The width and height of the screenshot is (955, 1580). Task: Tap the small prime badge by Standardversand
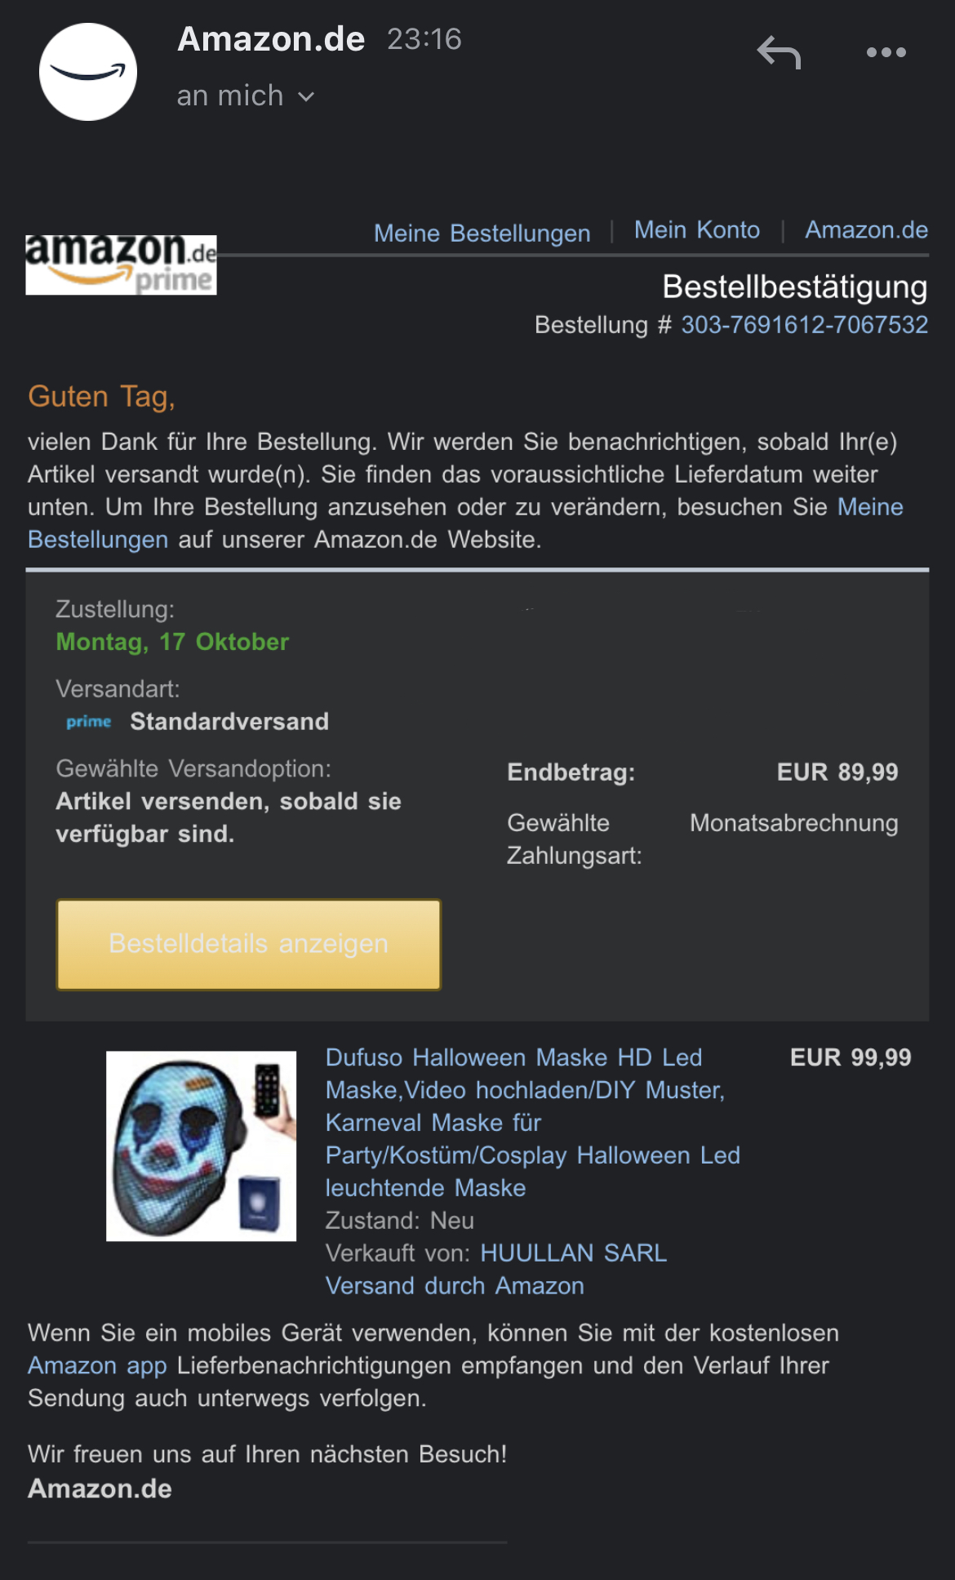coord(88,722)
